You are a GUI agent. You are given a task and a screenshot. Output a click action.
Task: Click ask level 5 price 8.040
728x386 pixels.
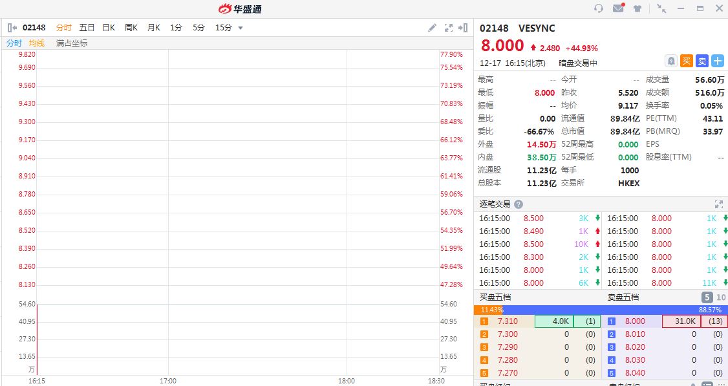pyautogui.click(x=635, y=373)
